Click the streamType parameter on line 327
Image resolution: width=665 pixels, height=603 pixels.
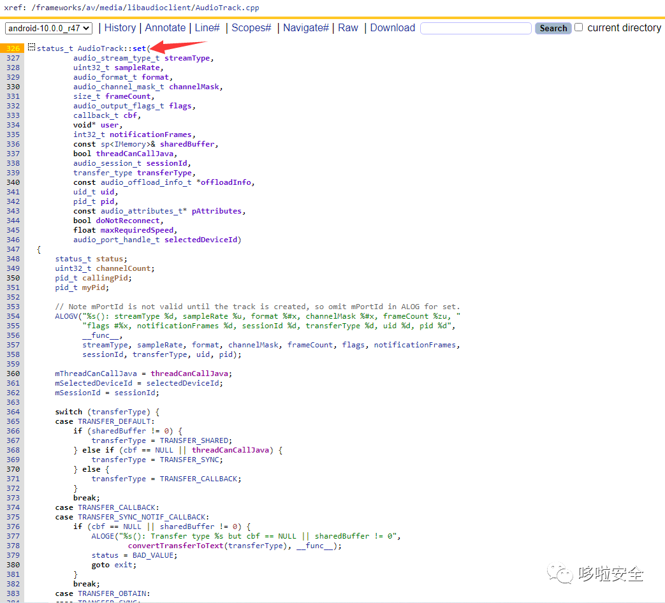pos(187,58)
